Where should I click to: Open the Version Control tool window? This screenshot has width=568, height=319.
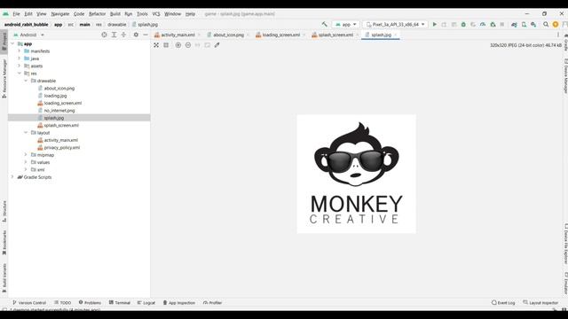click(x=29, y=302)
